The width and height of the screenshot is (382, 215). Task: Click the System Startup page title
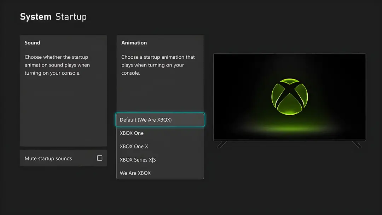(53, 17)
